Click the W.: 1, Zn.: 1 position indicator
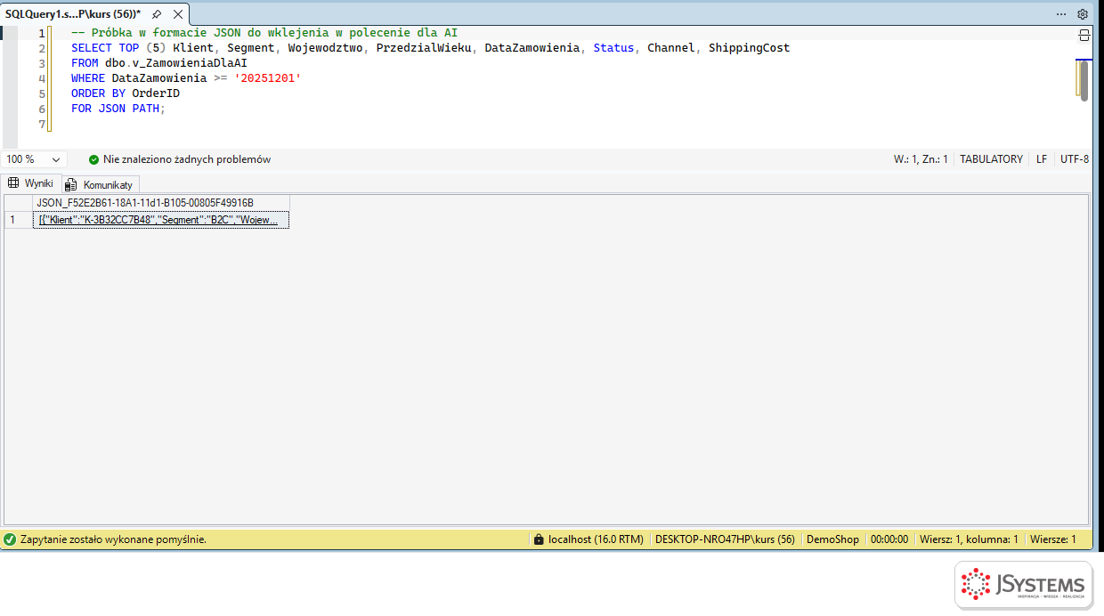The height and width of the screenshot is (616, 1104). (x=921, y=159)
